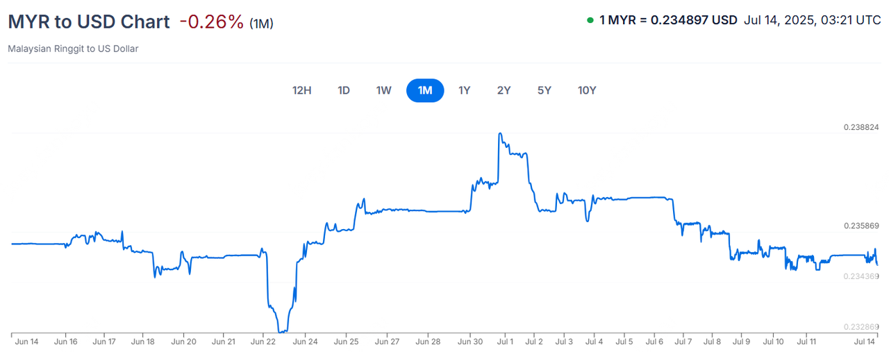
Task: Click the Jun 14 x-axis date marker
Action: (x=26, y=342)
